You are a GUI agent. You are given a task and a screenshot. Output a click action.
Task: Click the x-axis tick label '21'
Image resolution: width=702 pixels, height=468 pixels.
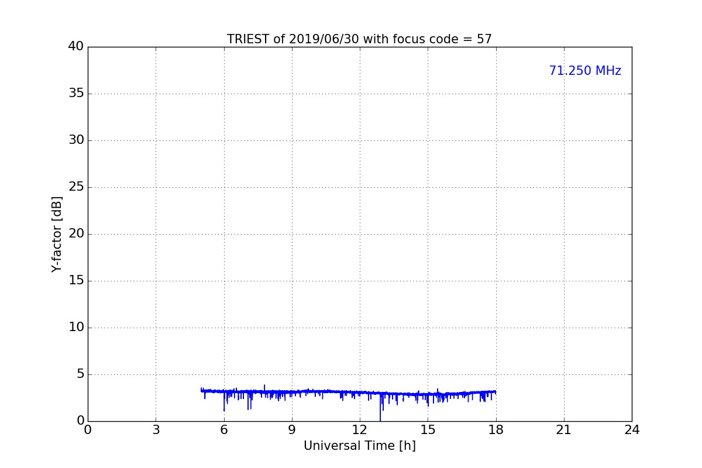564,430
